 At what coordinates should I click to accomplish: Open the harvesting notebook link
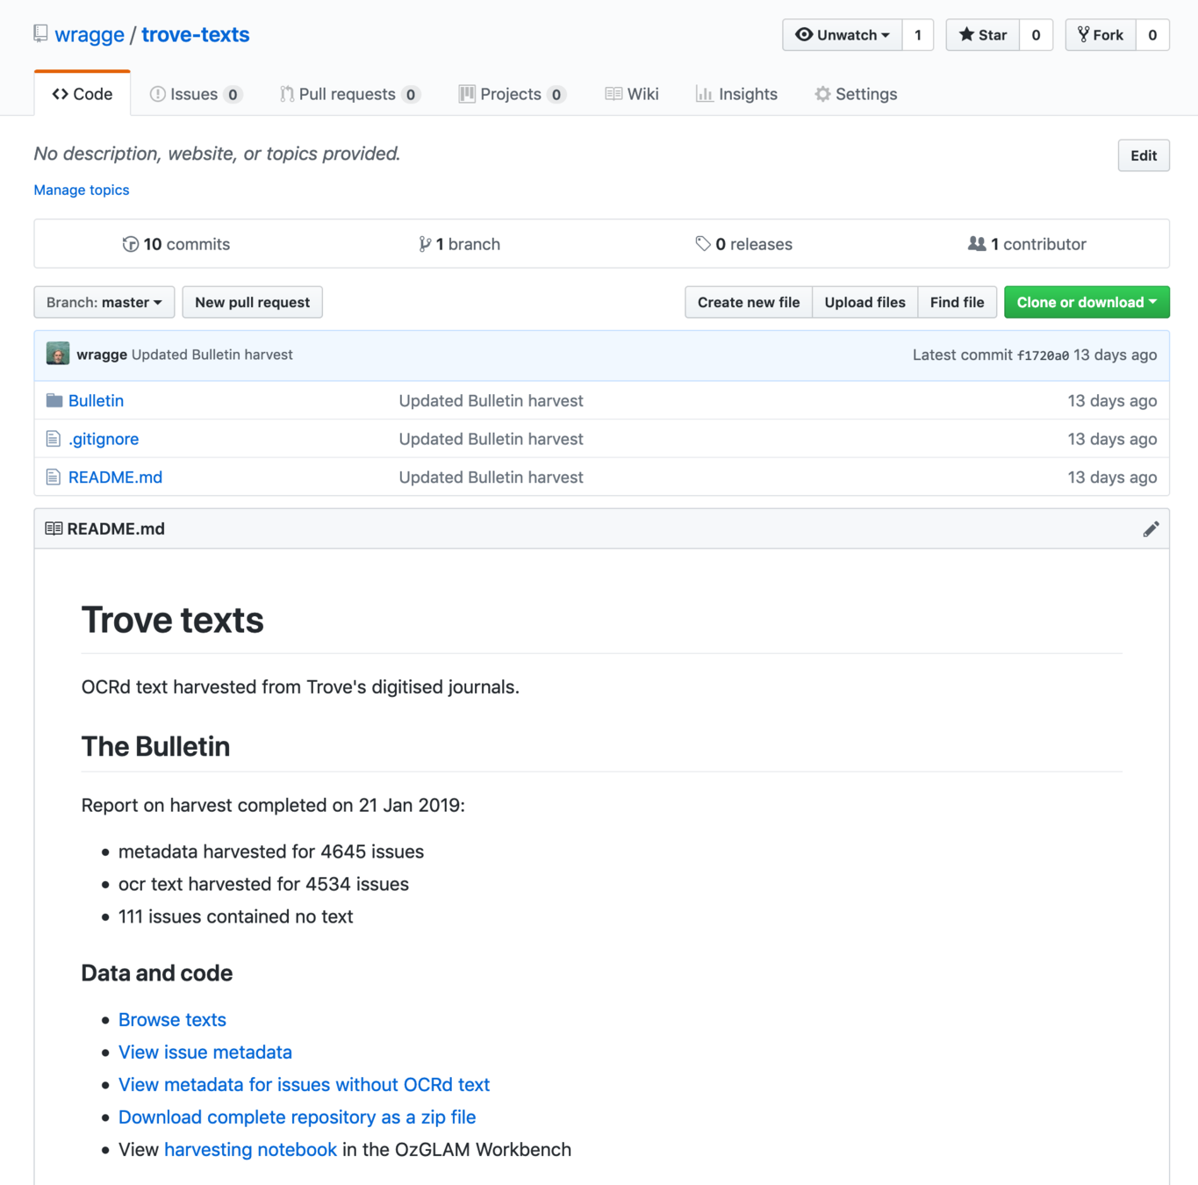click(x=250, y=1149)
